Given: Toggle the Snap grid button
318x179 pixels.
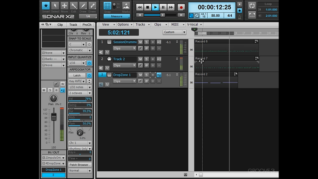Looking at the screenshot, I should [x=107, y=6].
